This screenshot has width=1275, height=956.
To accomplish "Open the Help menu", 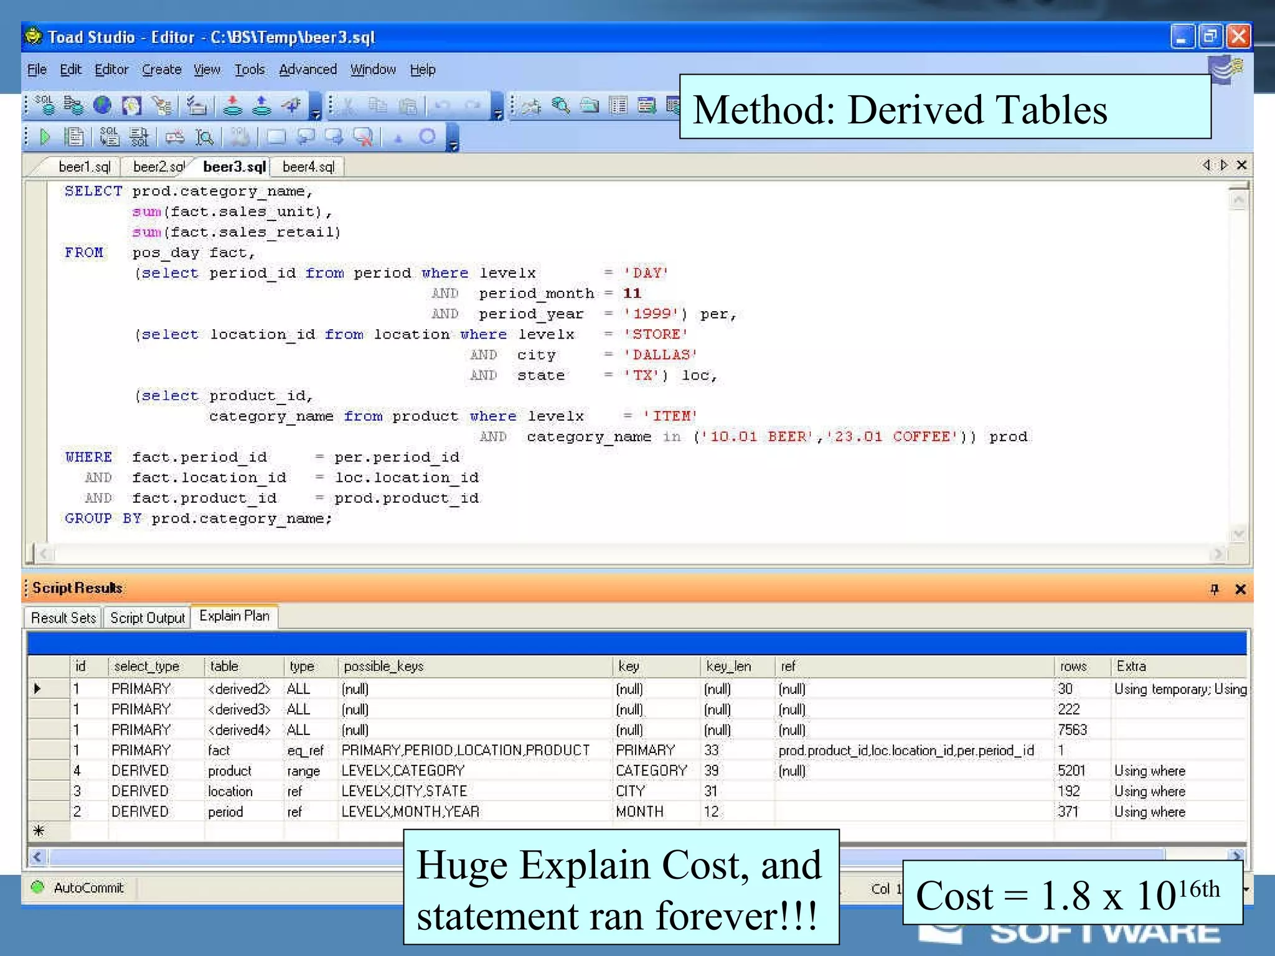I will point(422,70).
